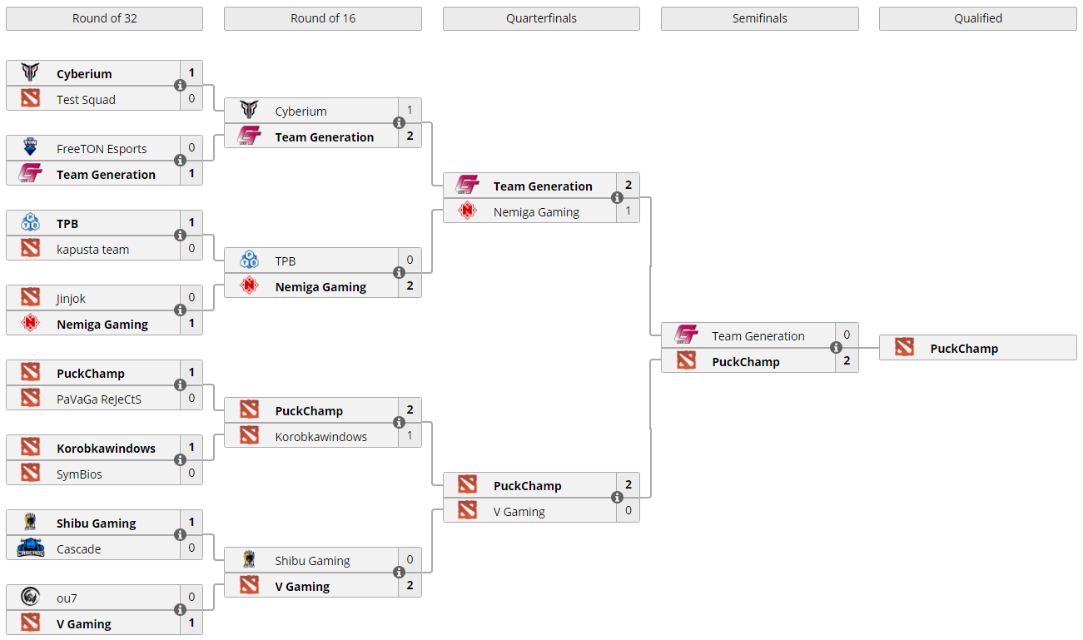Show match info for TPB vs Nemiga Gaming

click(x=399, y=273)
